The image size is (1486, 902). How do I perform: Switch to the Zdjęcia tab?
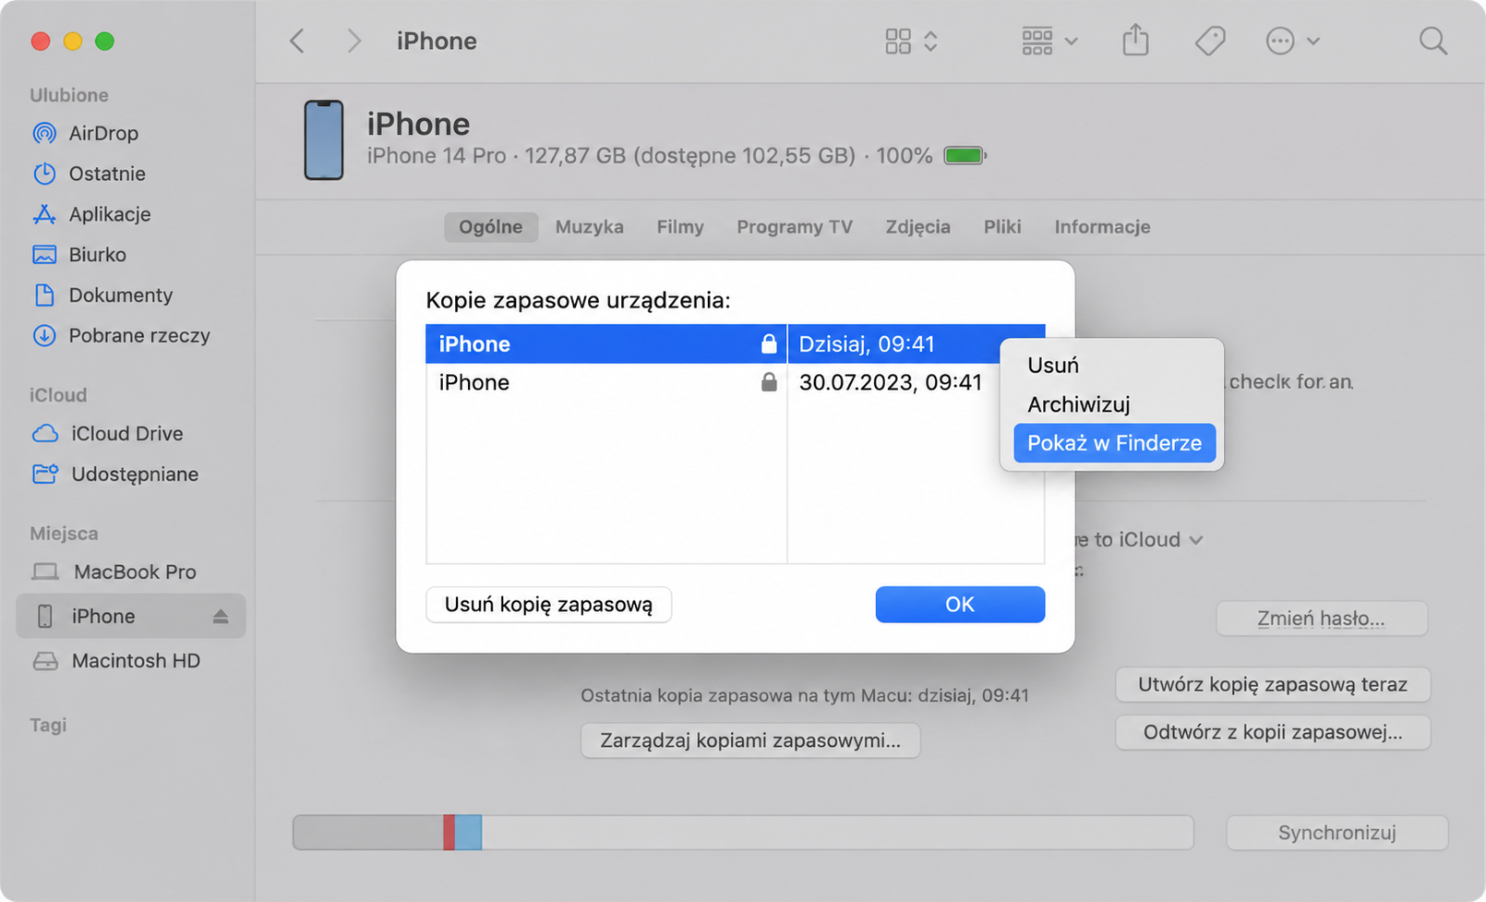click(917, 227)
